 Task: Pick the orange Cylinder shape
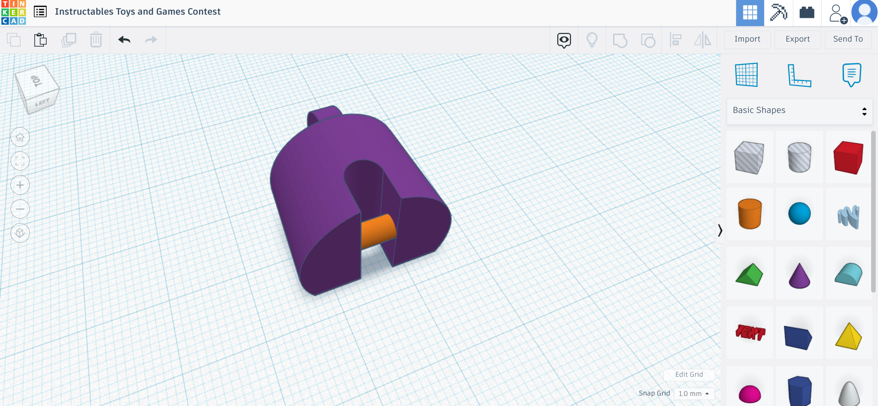(749, 214)
